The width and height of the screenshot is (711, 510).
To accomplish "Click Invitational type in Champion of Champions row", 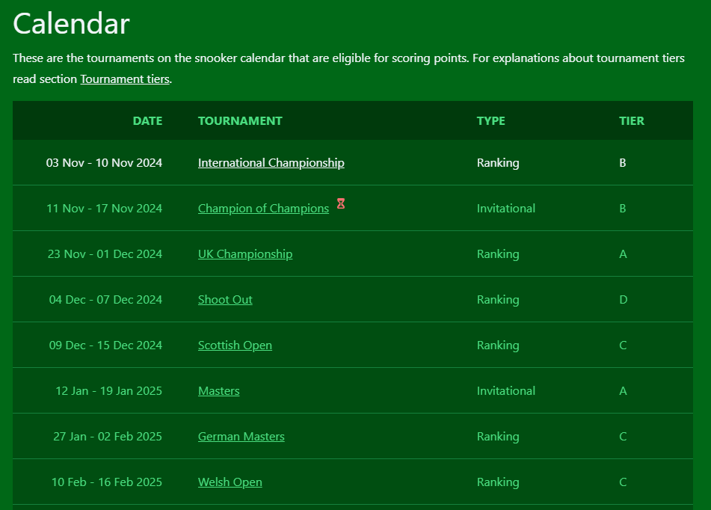I will pyautogui.click(x=506, y=209).
